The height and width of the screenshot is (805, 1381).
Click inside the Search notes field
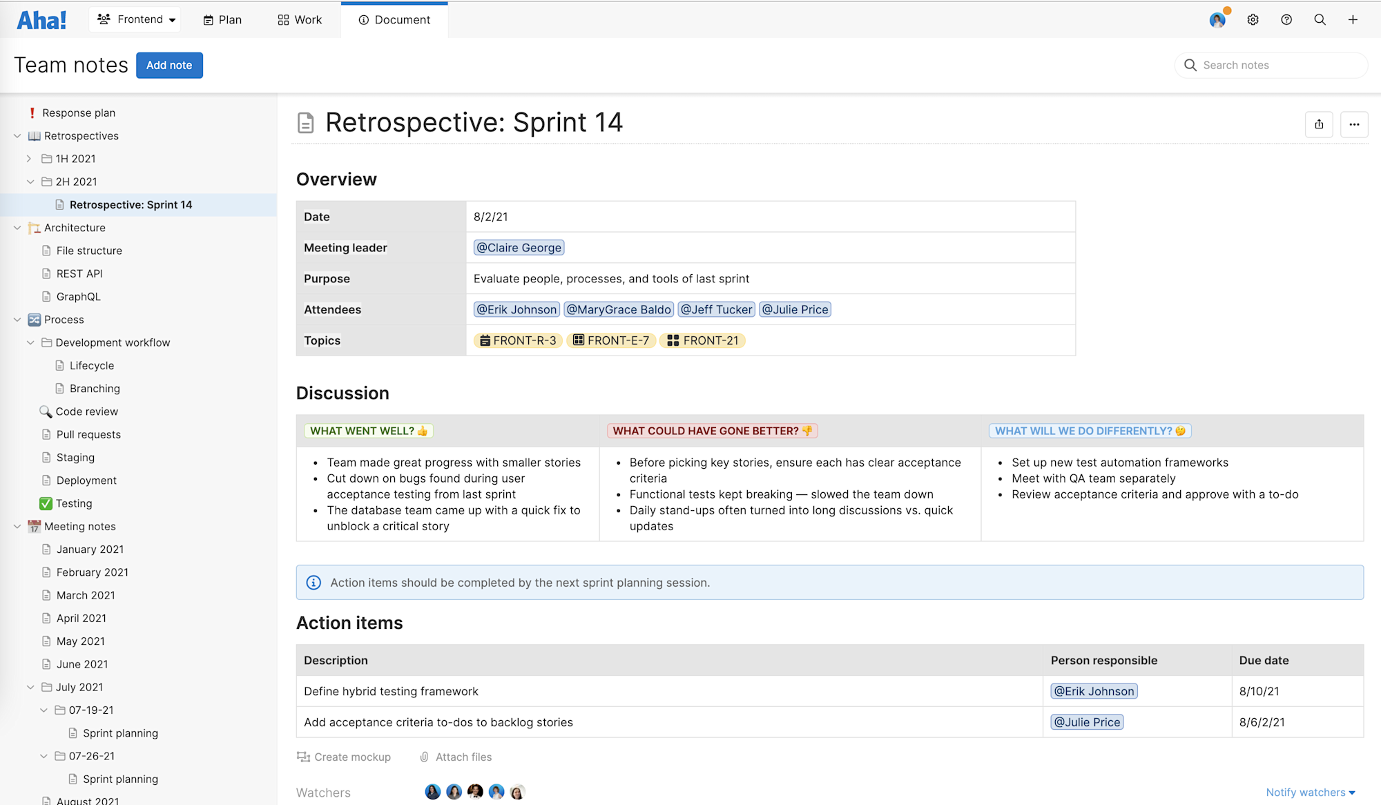(1272, 65)
